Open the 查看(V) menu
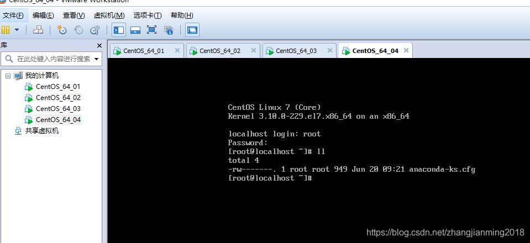 coord(74,15)
